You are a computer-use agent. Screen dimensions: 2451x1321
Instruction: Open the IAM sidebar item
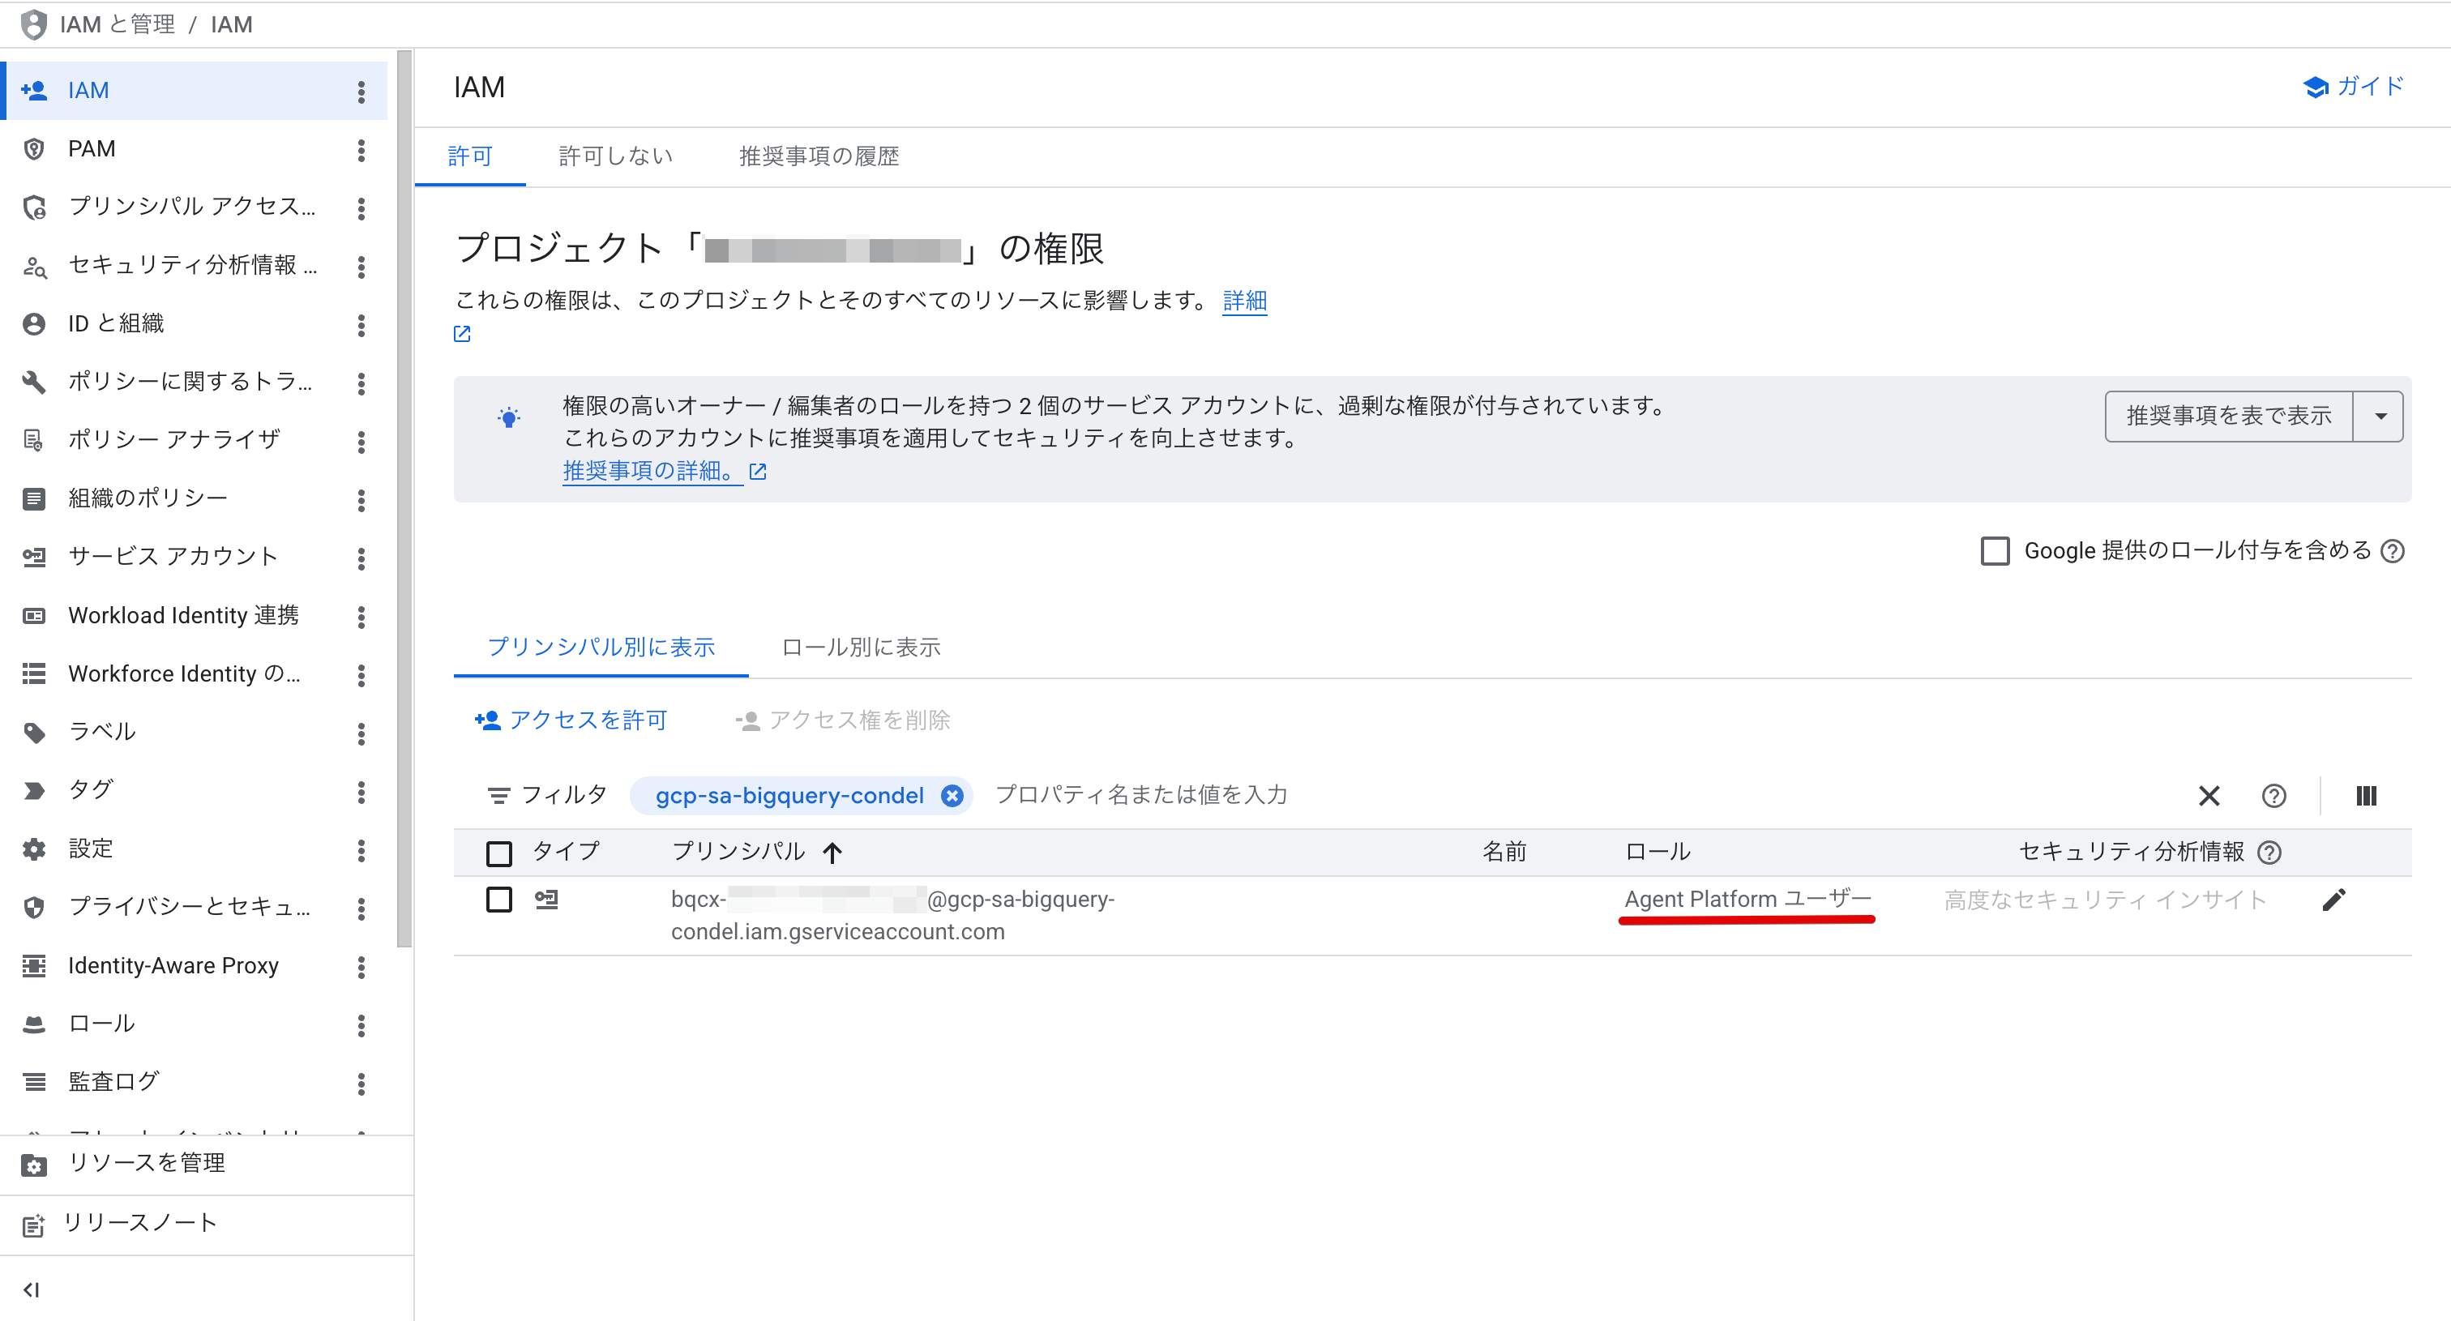pyautogui.click(x=194, y=90)
